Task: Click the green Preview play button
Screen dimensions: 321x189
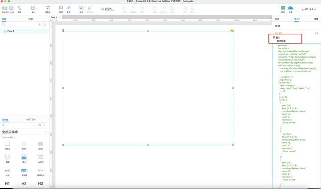Action: point(283,8)
